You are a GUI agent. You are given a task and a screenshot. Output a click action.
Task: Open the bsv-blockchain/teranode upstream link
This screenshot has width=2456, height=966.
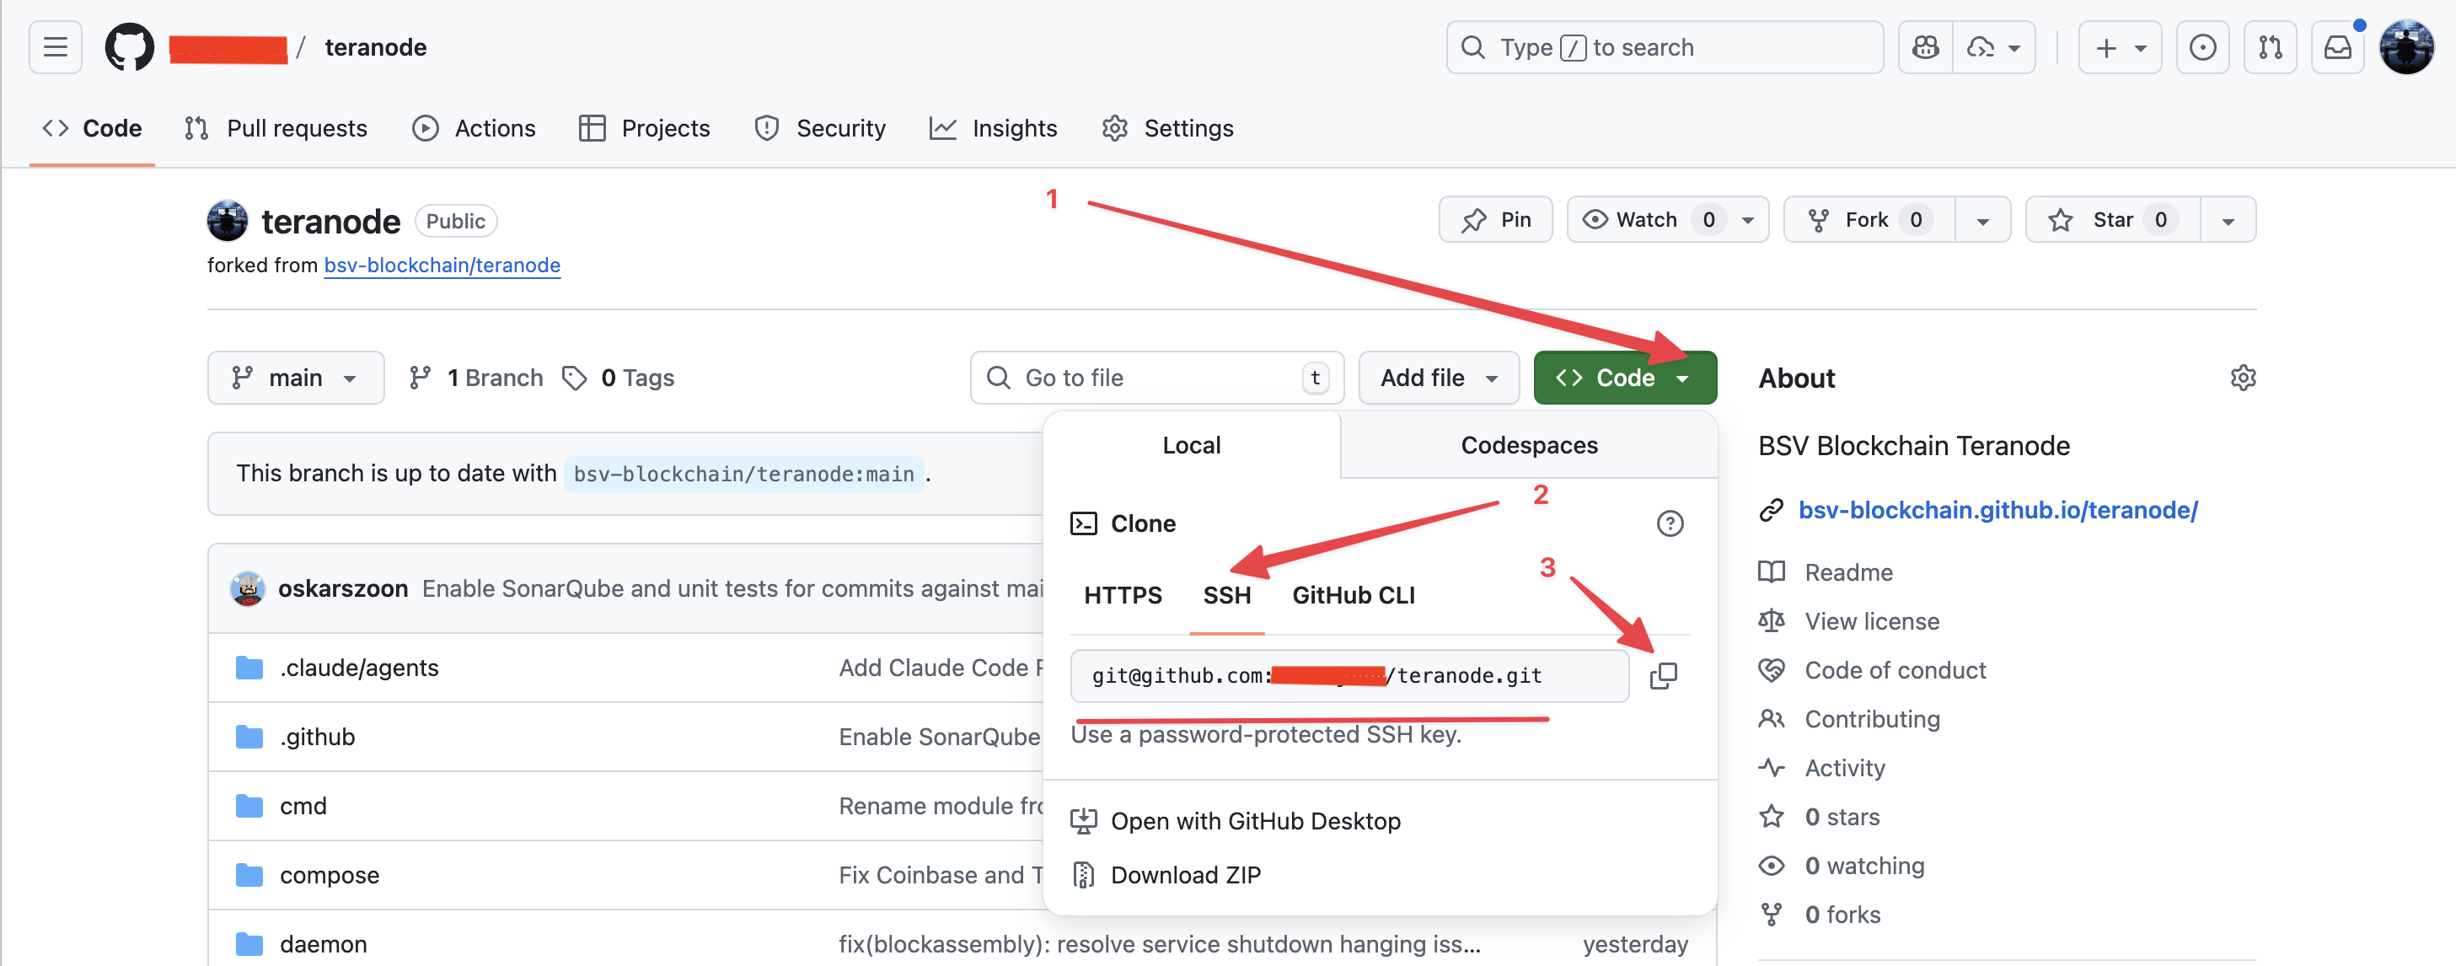[442, 265]
